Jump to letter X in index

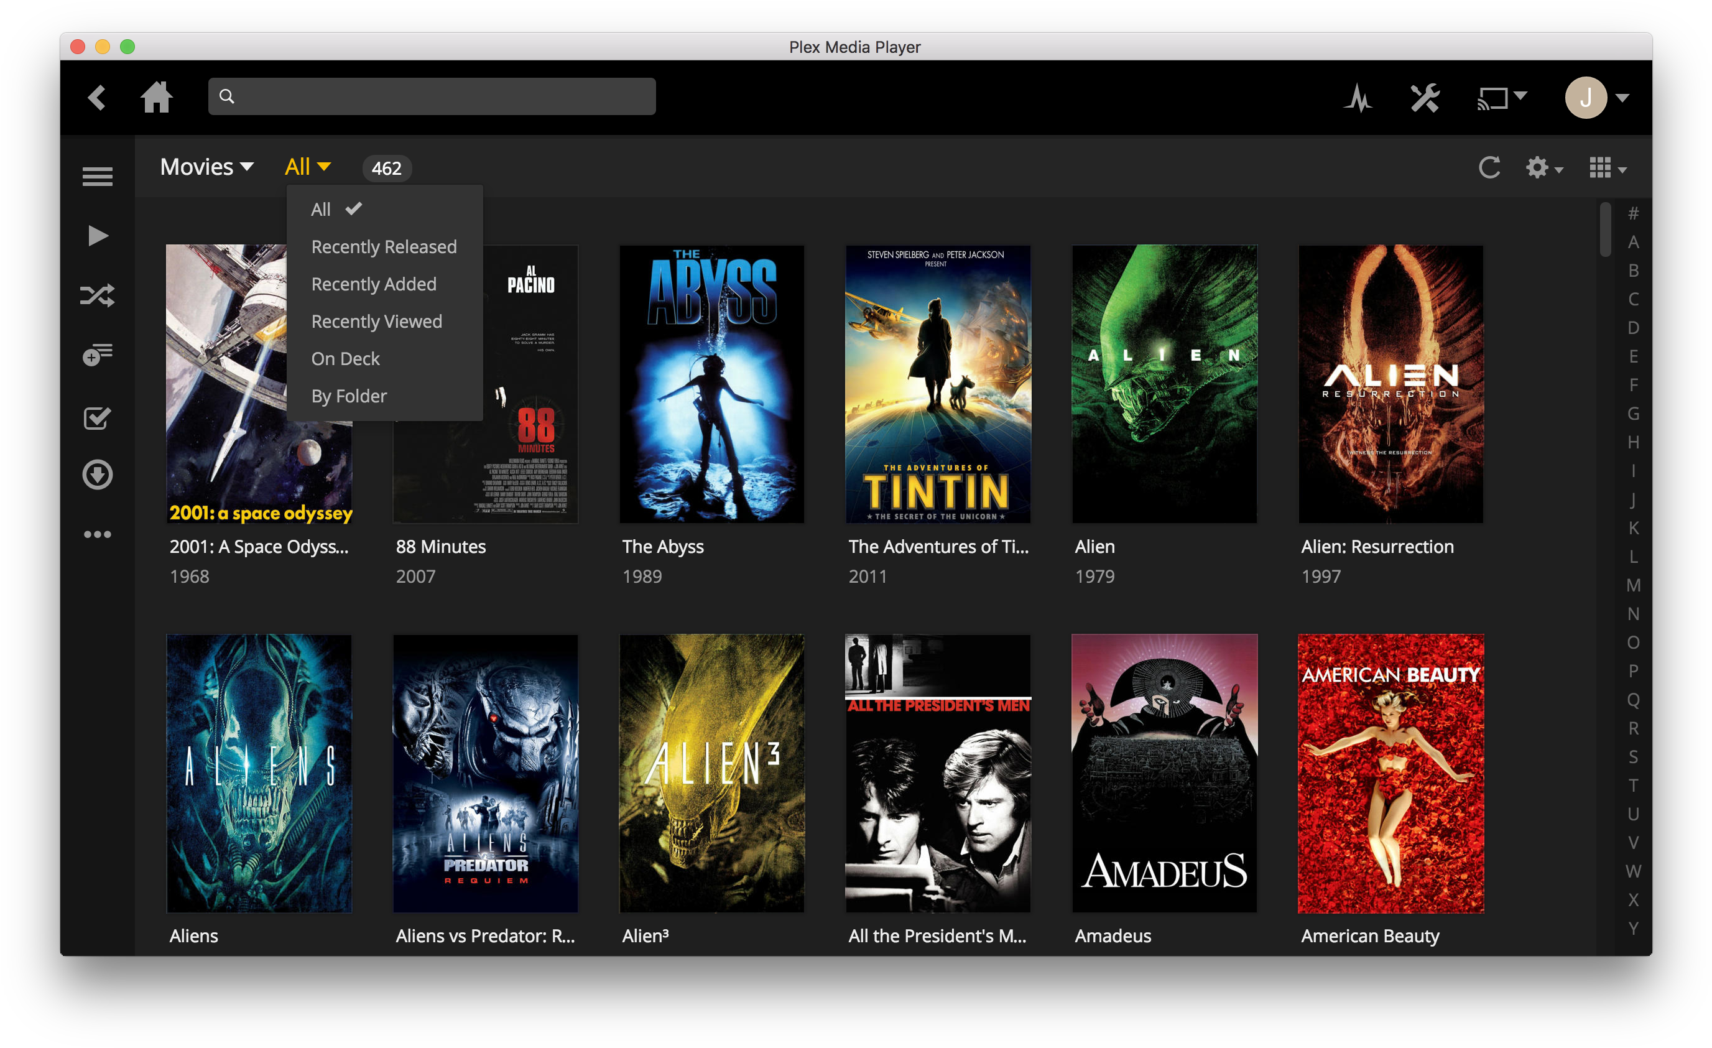point(1634,899)
